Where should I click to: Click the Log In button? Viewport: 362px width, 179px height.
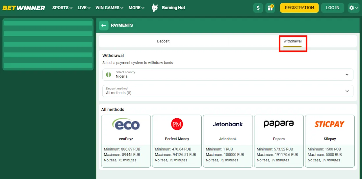click(x=333, y=8)
